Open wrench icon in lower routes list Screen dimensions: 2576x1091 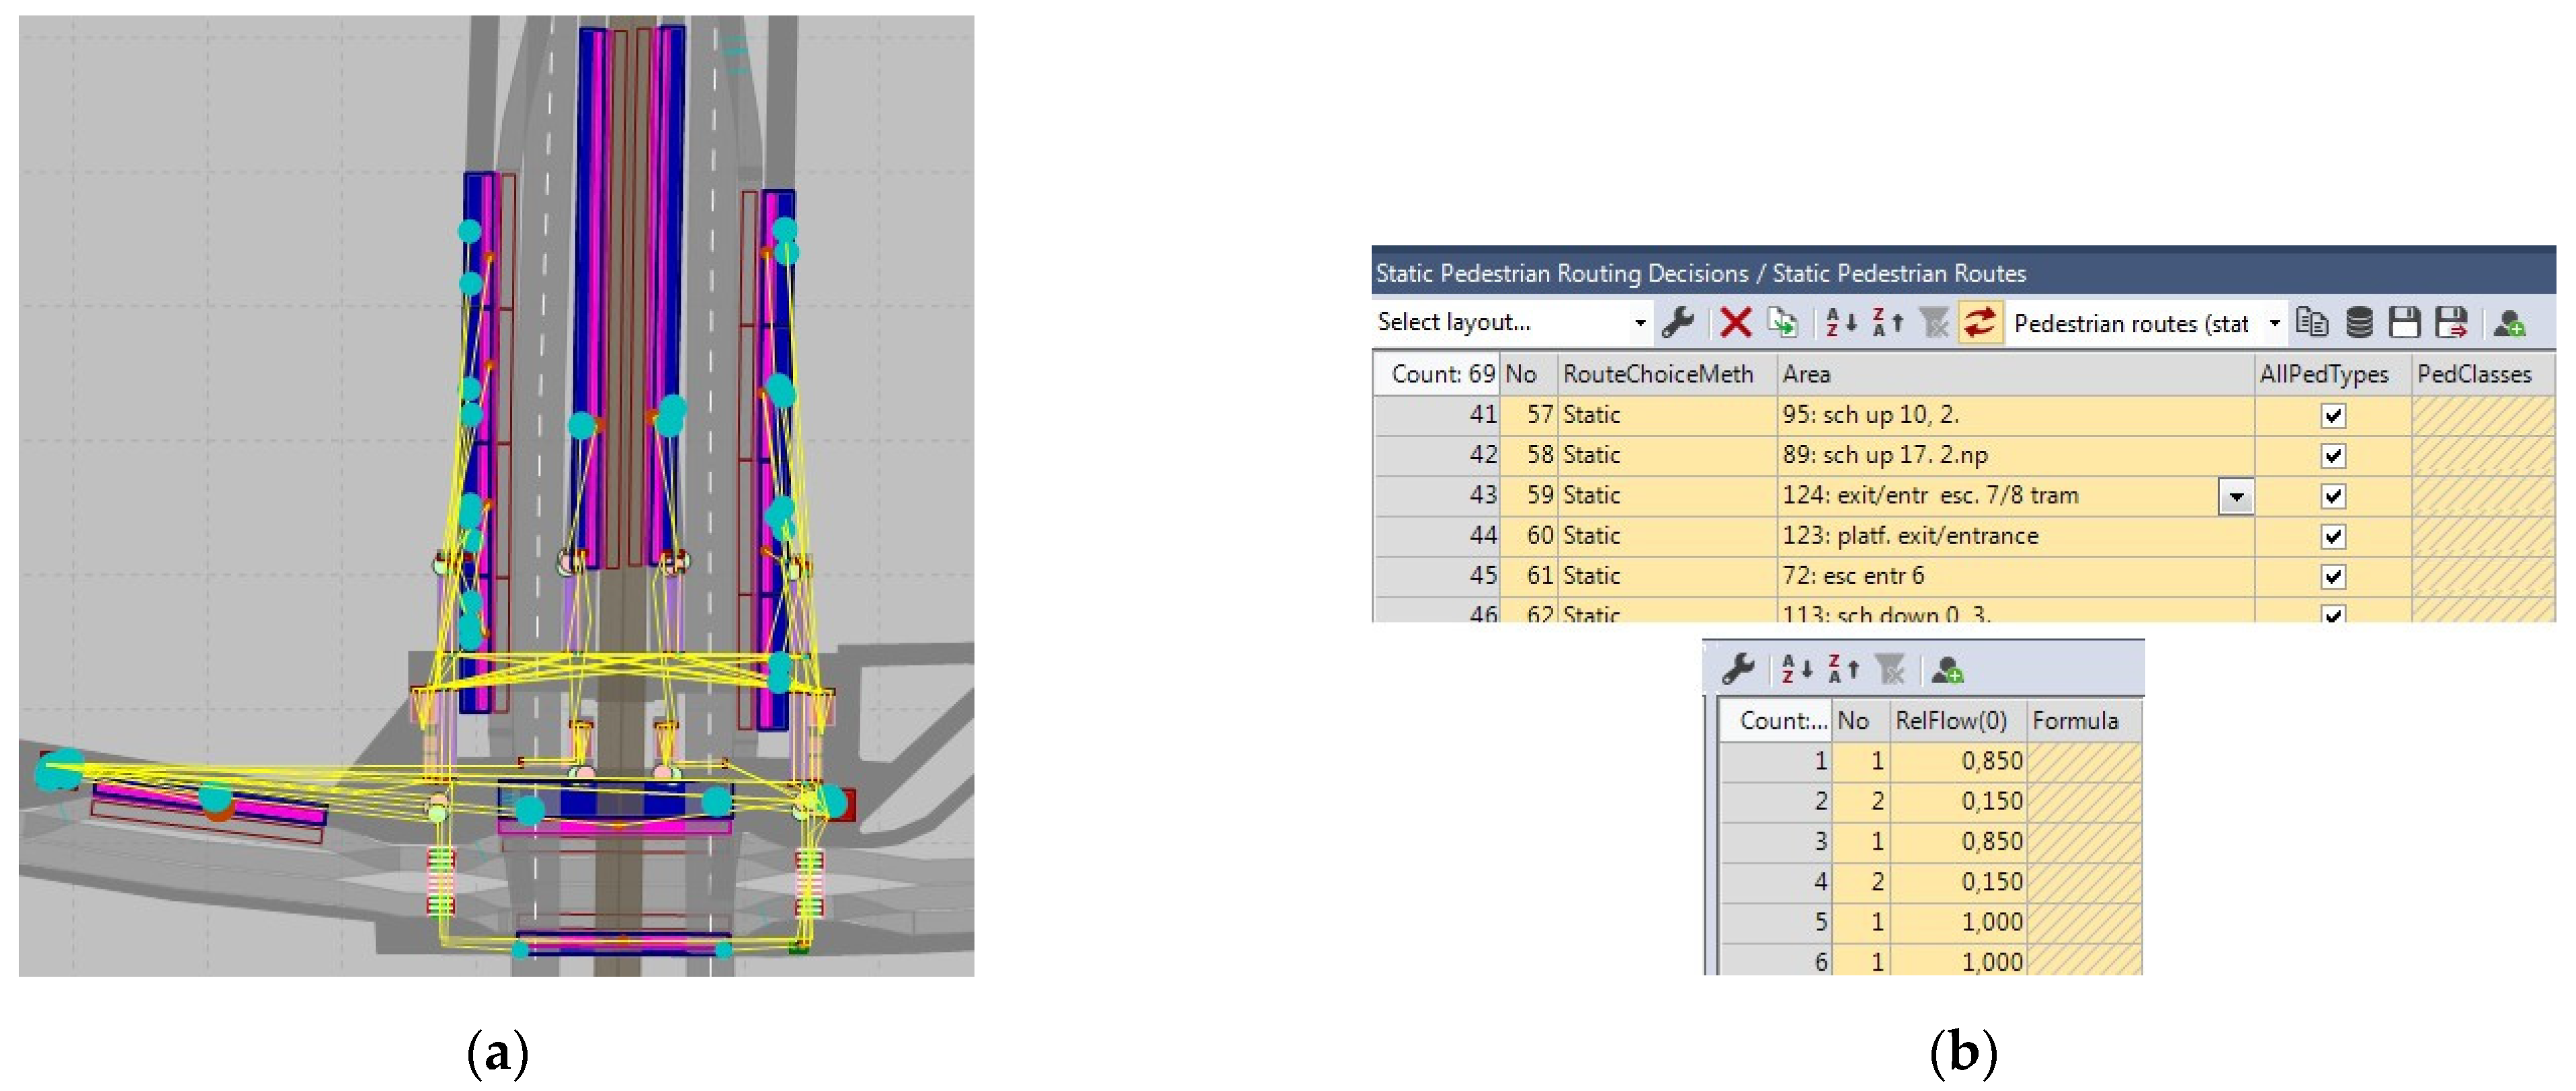tap(1738, 669)
